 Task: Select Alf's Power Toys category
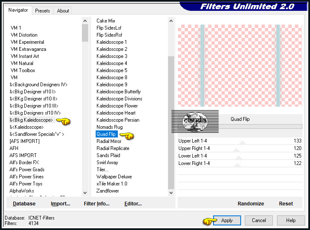coord(26,184)
